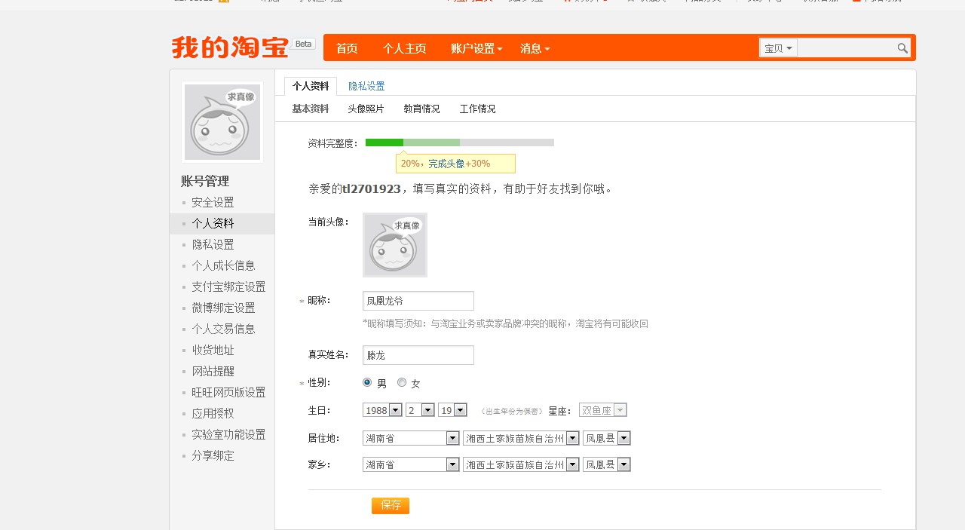Screen dimensions: 965x530
Task: Click the username tl2701923 text
Action: (x=372, y=188)
